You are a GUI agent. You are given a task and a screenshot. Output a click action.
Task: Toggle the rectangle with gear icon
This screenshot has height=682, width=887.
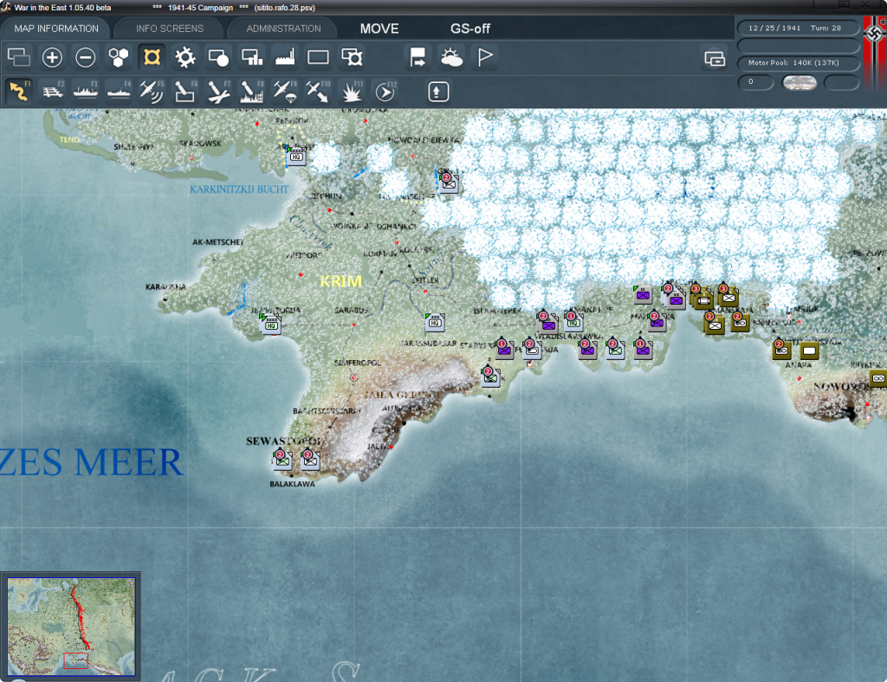pos(352,57)
